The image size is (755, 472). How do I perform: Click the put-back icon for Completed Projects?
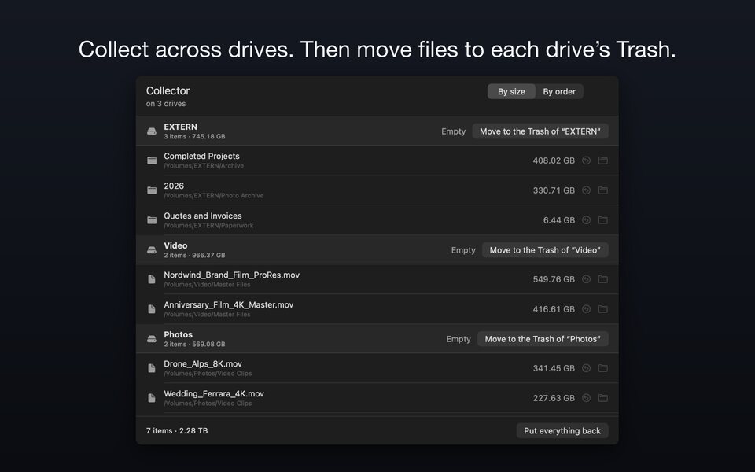coord(586,160)
